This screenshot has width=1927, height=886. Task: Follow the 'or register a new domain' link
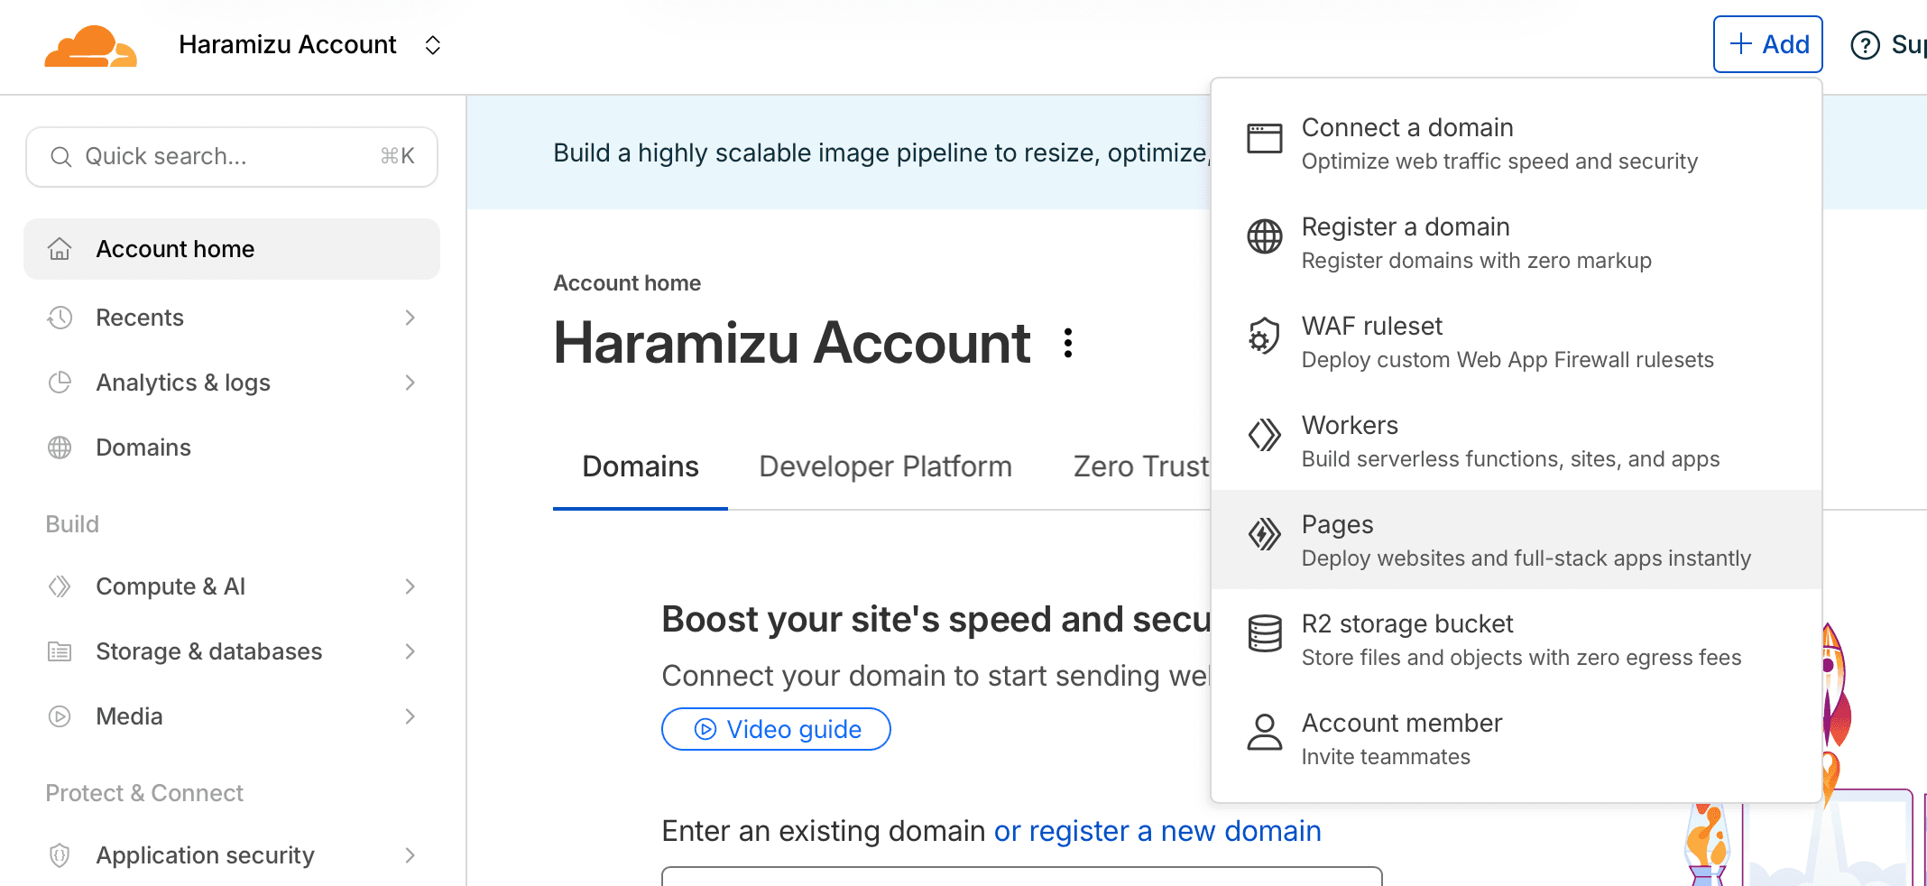[x=1157, y=831]
